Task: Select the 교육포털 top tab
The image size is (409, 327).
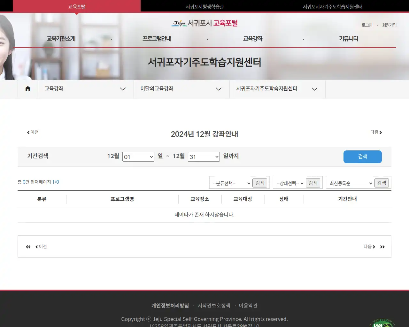Action: click(77, 6)
